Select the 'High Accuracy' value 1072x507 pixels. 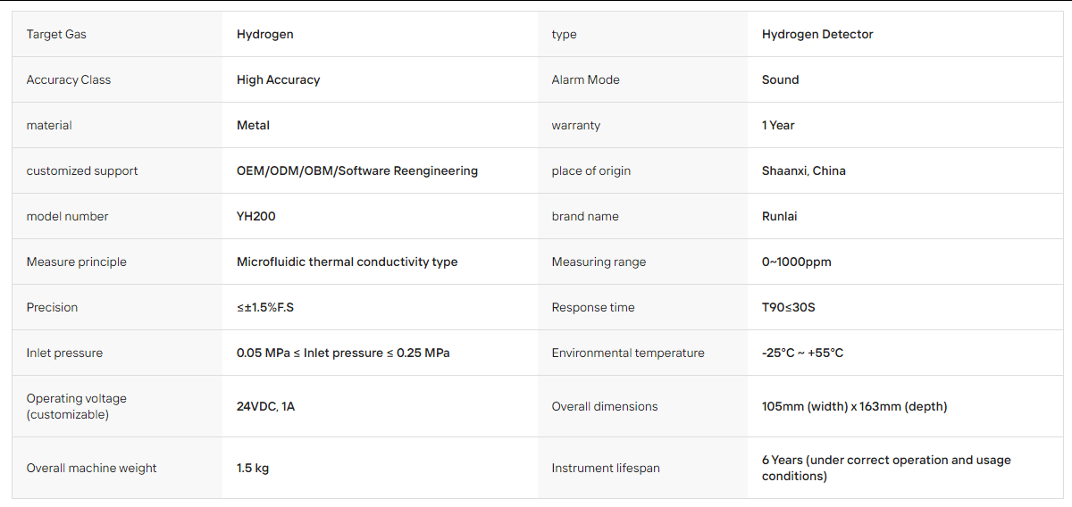278,80
